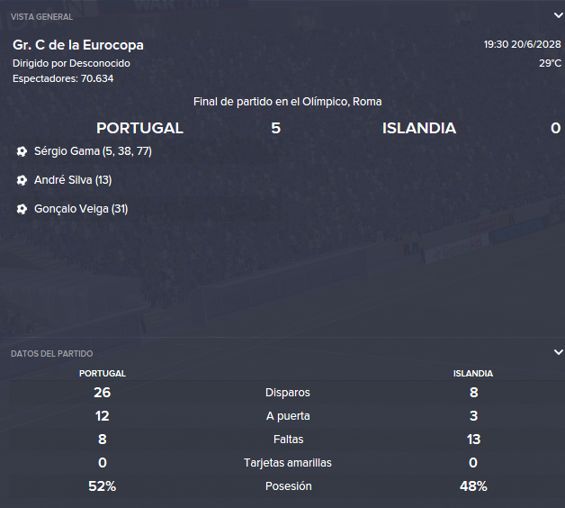Open scorer Gonçalo Veiga's profile
Viewport: 565px width, 508px height.
[71, 209]
